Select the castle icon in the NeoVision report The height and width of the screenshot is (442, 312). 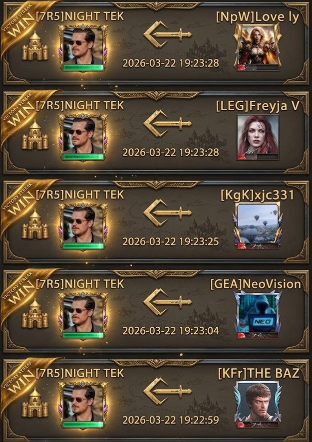pyautogui.click(x=35, y=313)
